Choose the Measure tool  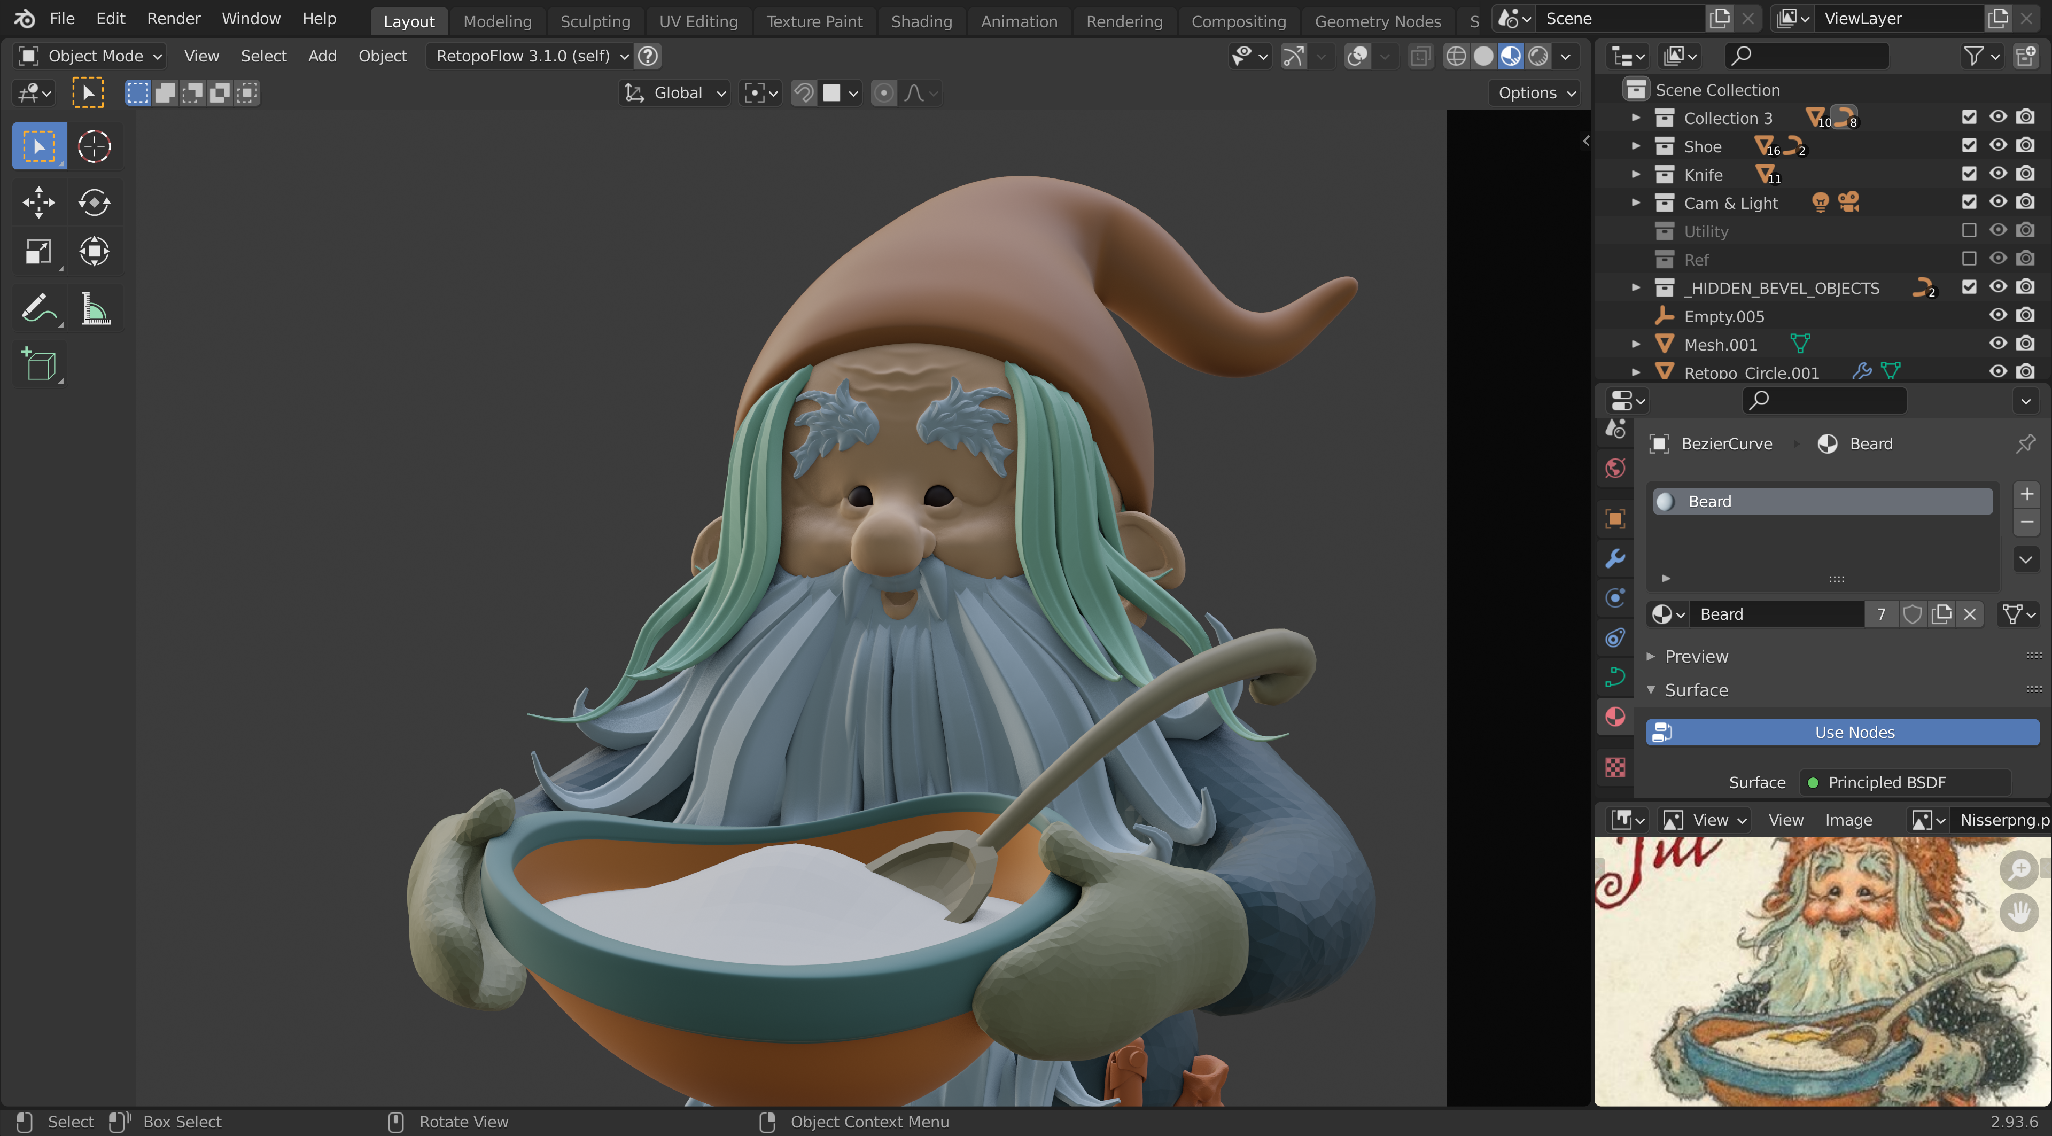(x=94, y=308)
